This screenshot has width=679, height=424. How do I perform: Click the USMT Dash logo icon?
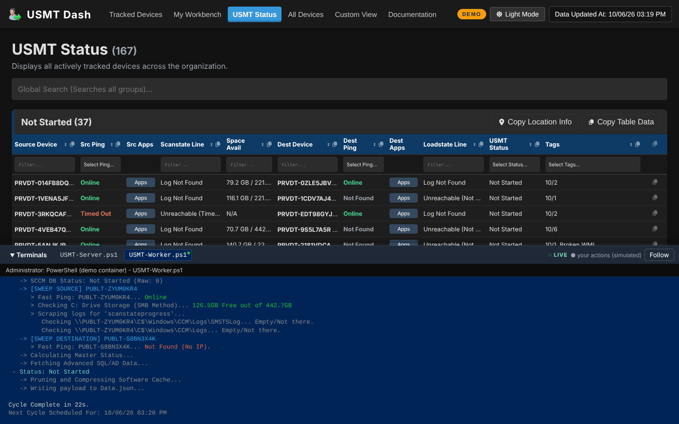point(15,14)
